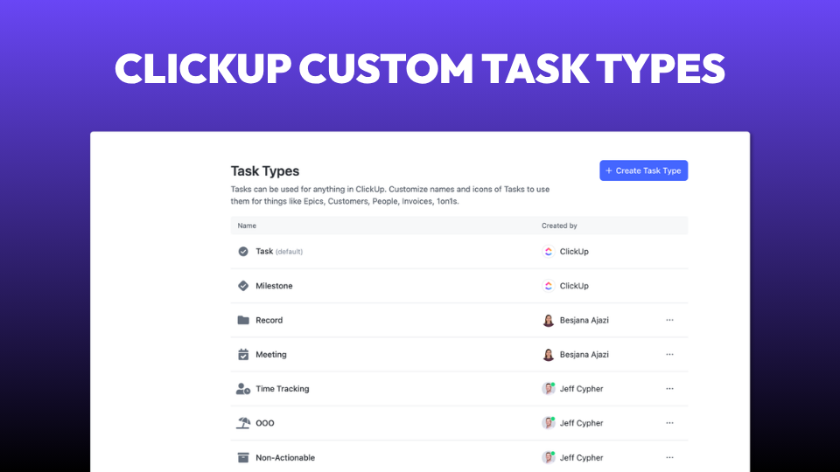Screen dimensions: 840x472
Task: Click the Meeting row name
Action: pyautogui.click(x=271, y=354)
